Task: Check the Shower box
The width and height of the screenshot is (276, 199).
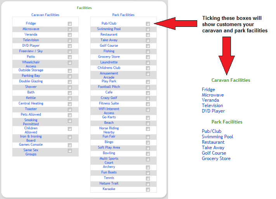Action: pos(70,87)
